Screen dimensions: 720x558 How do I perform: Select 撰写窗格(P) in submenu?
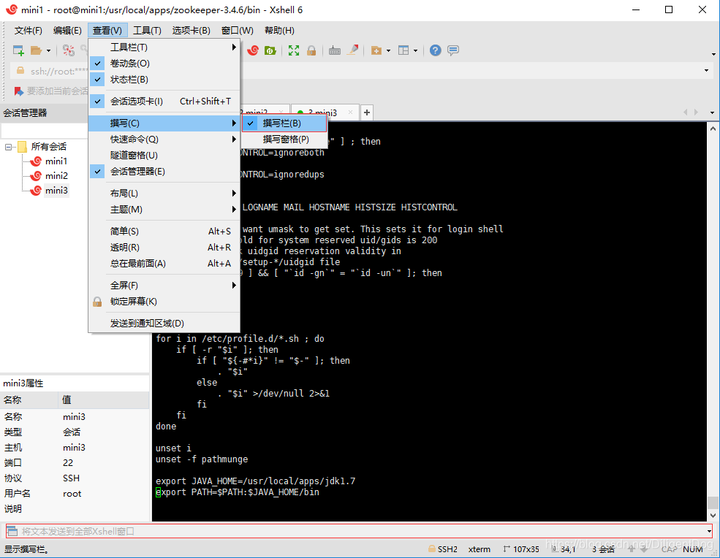point(284,139)
